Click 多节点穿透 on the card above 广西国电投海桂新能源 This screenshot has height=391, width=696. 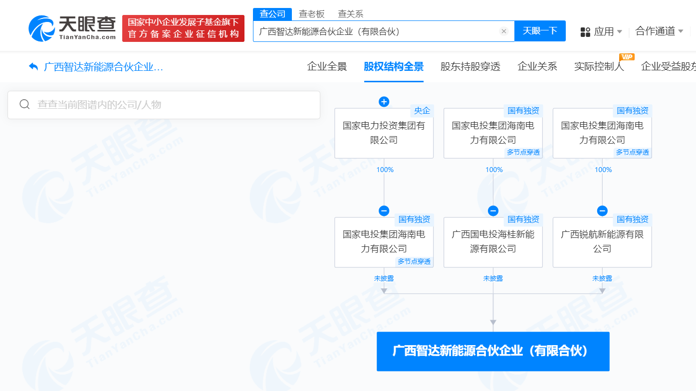click(523, 152)
